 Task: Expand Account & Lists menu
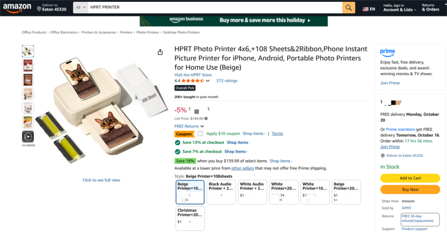pyautogui.click(x=400, y=9)
